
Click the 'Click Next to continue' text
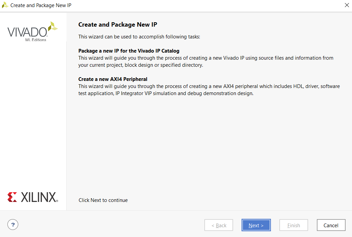(103, 200)
